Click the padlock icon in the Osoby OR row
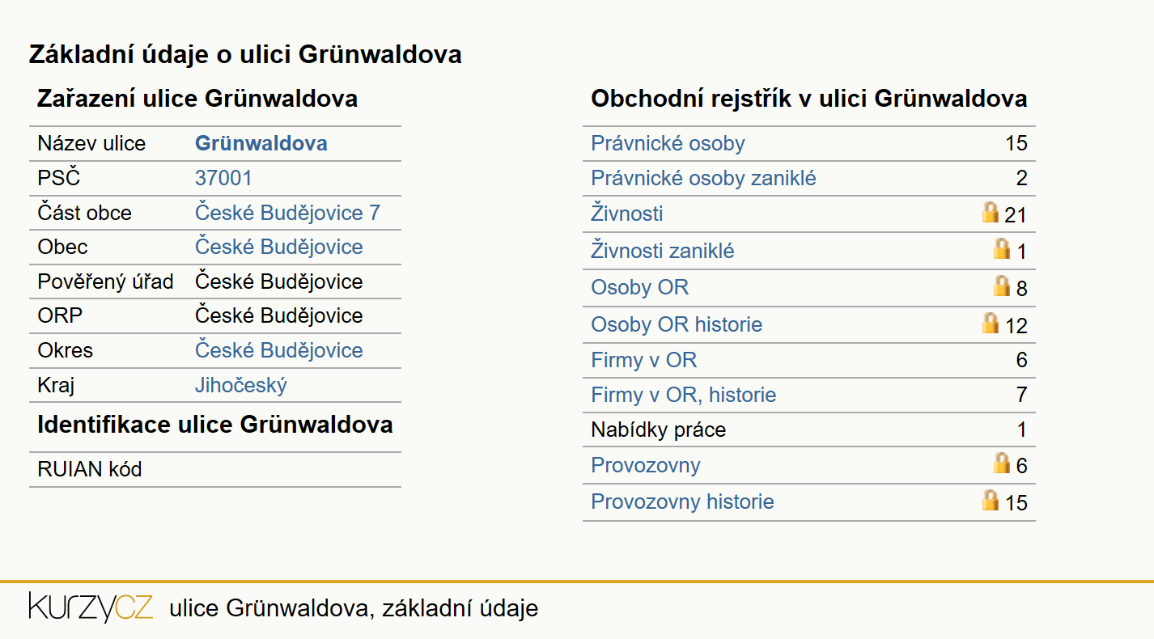Screen dimensions: 1154x639 1002,286
